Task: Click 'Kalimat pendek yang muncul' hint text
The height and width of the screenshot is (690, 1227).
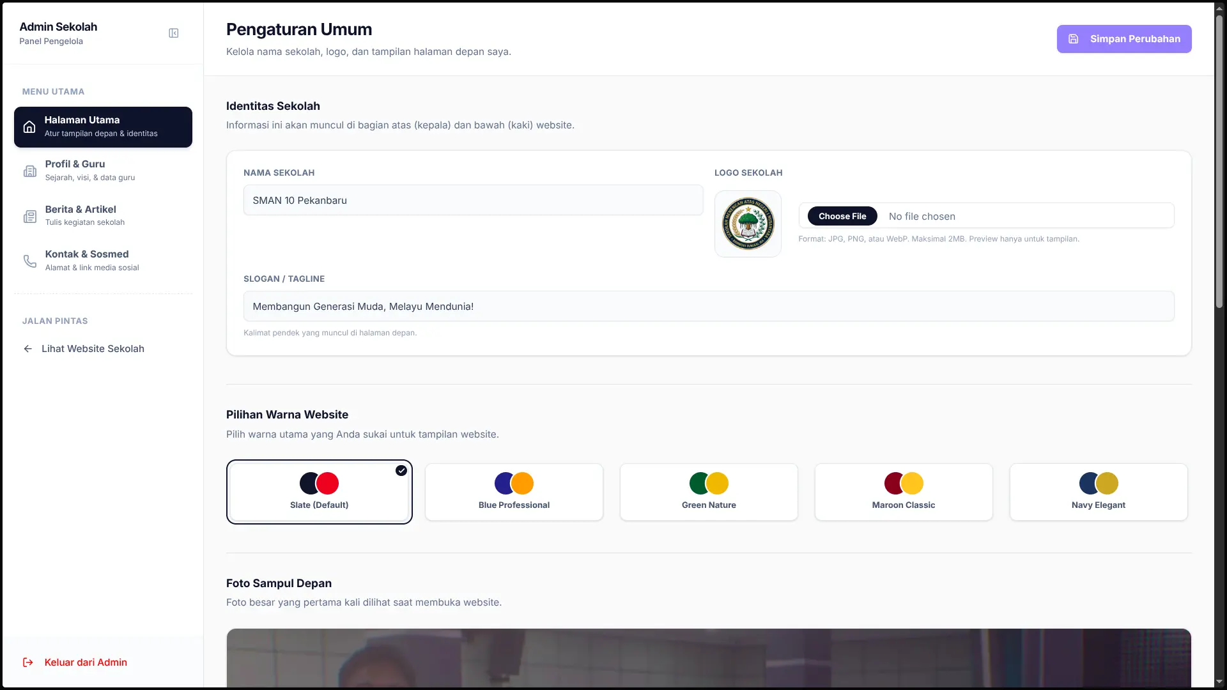Action: (330, 333)
